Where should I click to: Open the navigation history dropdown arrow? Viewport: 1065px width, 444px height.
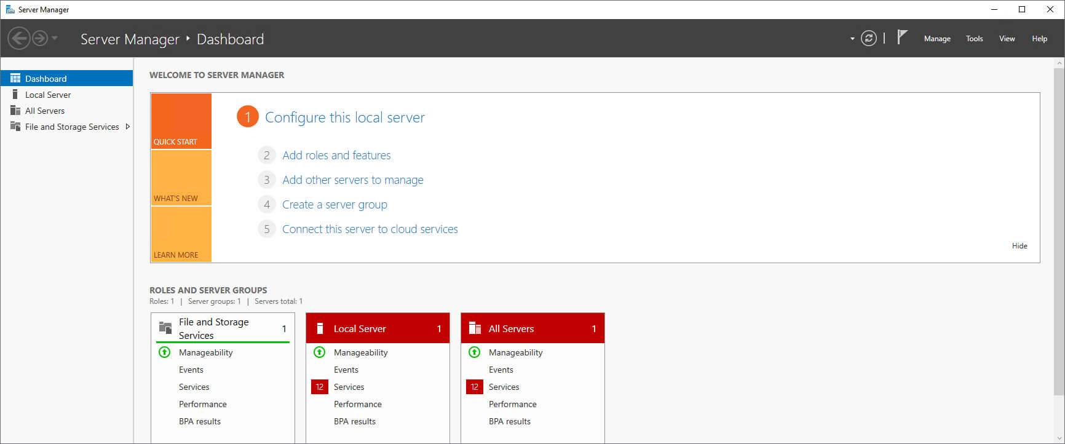[55, 38]
